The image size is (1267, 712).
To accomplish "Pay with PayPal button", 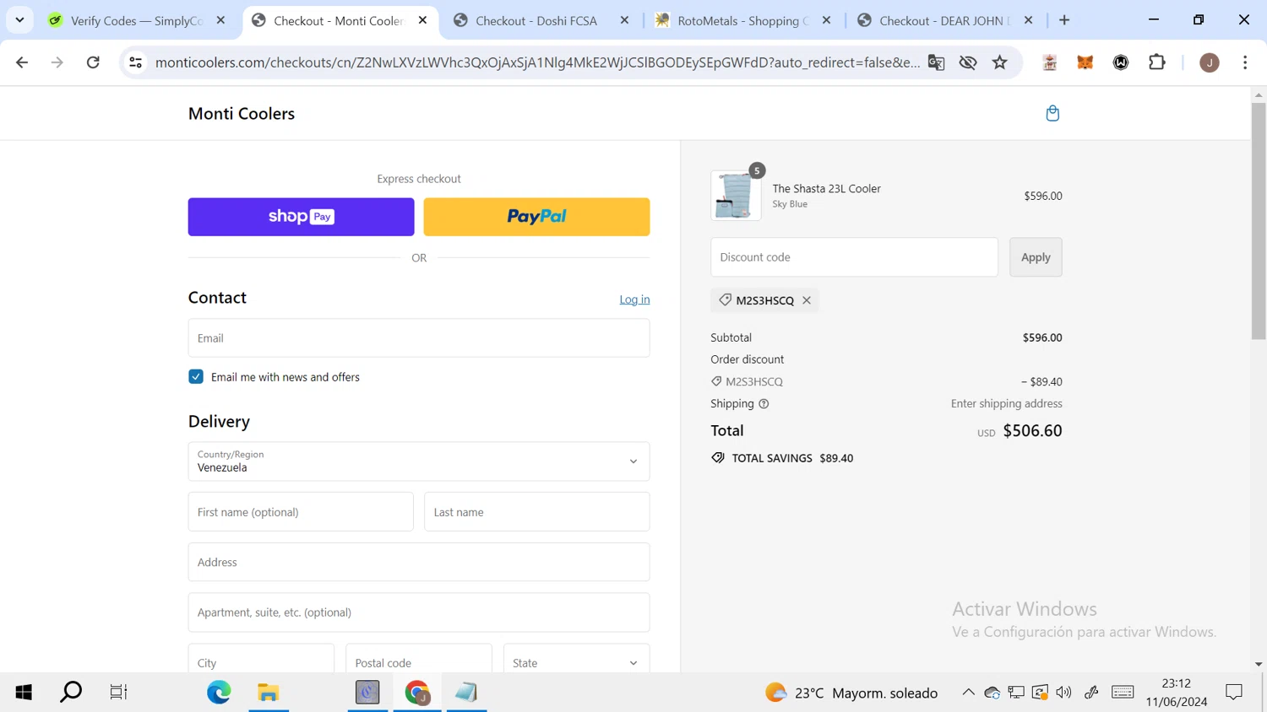I will point(536,217).
